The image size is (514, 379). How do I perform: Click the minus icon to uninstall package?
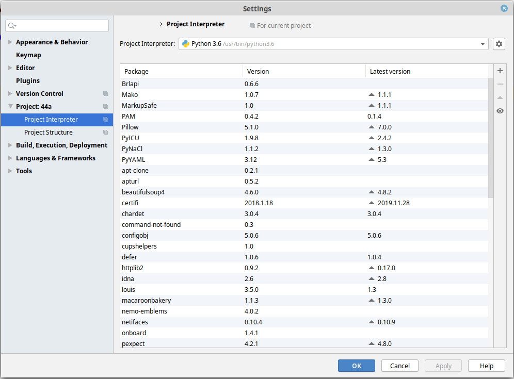tap(500, 84)
